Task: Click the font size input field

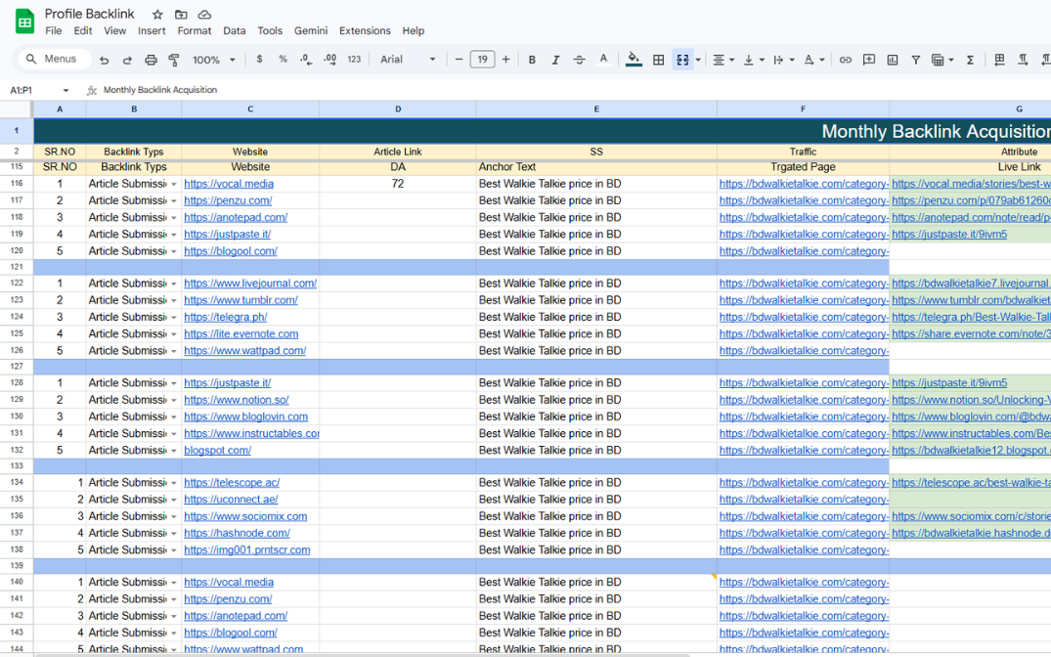Action: pyautogui.click(x=482, y=60)
